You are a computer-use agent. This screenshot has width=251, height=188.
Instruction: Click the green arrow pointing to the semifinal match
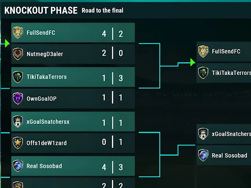click(x=193, y=62)
